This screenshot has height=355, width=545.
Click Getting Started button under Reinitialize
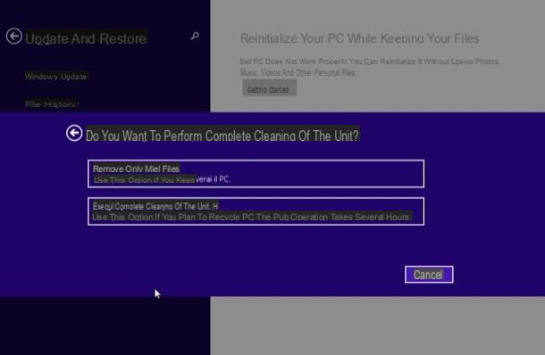[269, 87]
